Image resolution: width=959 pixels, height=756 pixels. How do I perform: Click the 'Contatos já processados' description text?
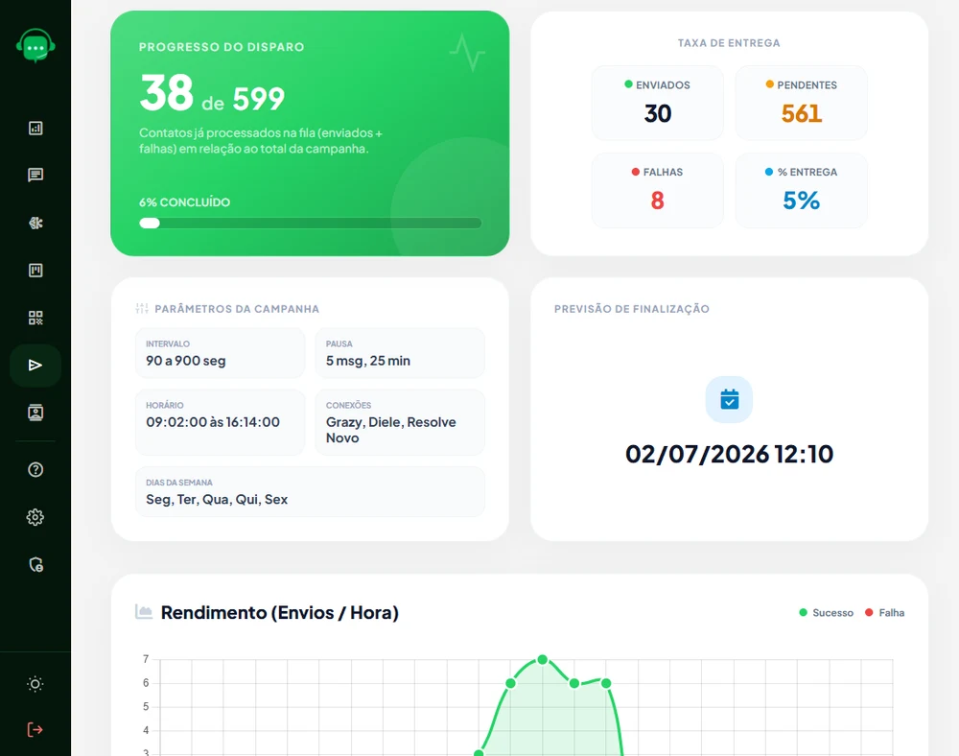point(261,141)
